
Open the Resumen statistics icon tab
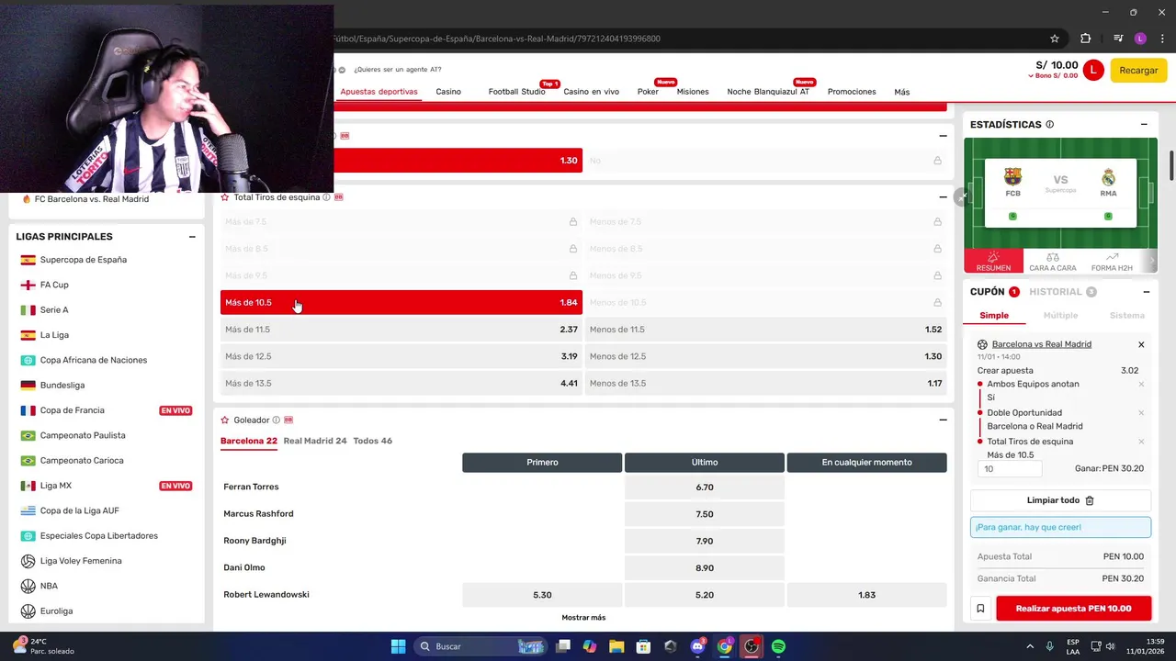coord(993,261)
